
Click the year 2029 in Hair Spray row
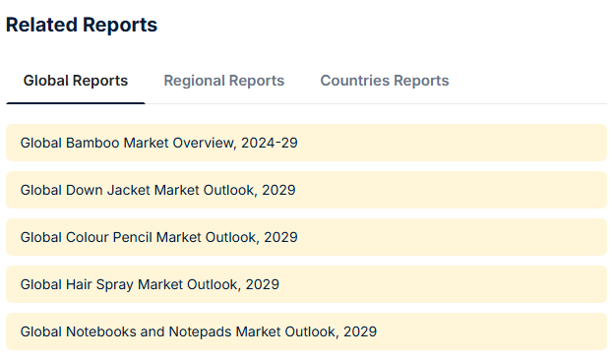(263, 284)
